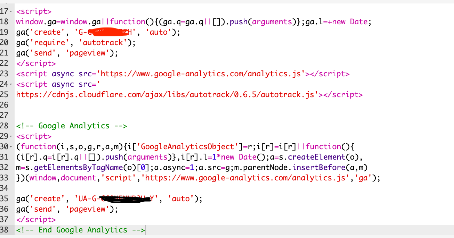Viewport: 454px width, 238px height.
Task: Collapse the script block at line 17
Action: pos(11,11)
